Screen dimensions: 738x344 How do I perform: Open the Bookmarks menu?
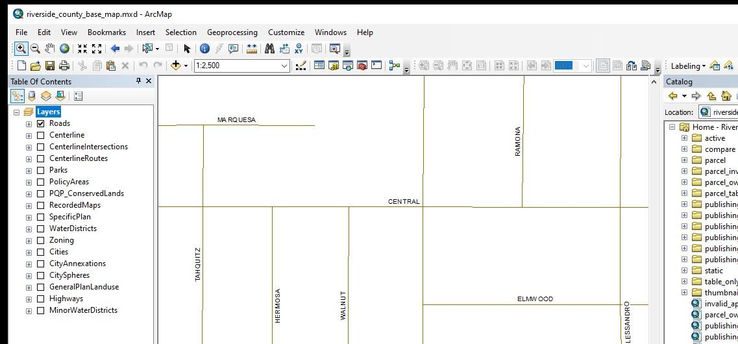(106, 32)
